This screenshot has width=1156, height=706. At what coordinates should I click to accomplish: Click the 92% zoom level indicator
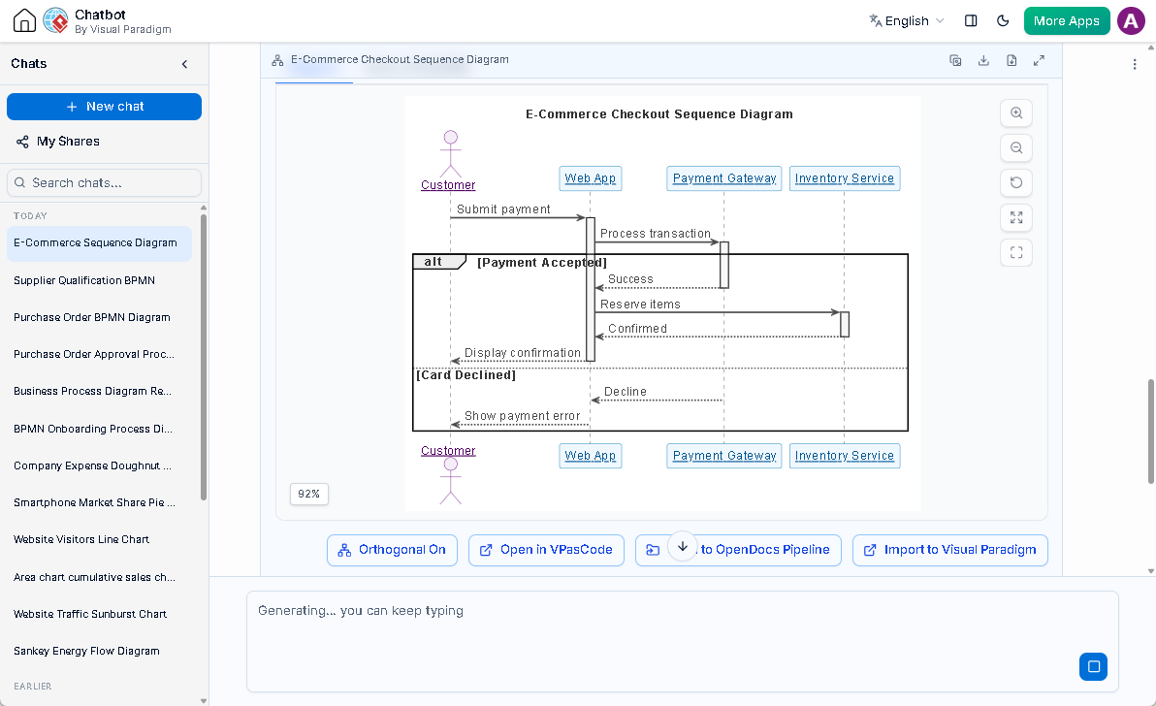pyautogui.click(x=309, y=494)
